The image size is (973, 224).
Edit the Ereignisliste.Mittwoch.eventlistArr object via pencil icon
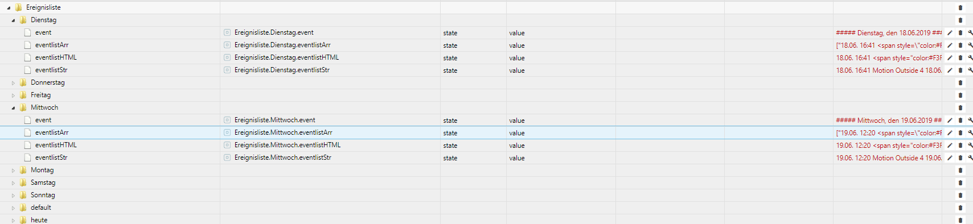950,133
